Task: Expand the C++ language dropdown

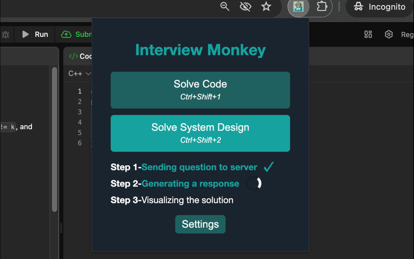Action: [79, 74]
